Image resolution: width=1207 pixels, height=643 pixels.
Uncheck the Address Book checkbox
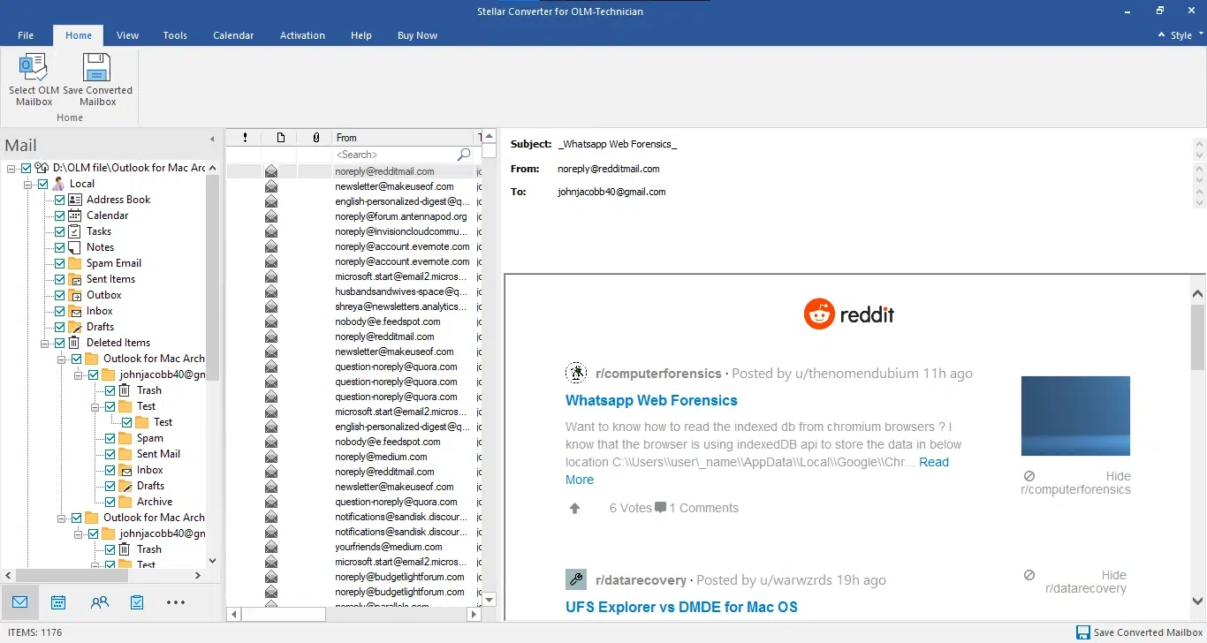(60, 200)
